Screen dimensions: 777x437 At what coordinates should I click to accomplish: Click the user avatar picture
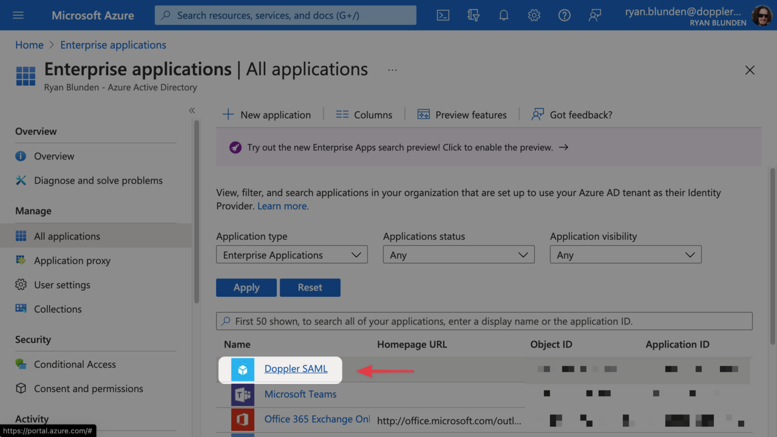click(762, 16)
